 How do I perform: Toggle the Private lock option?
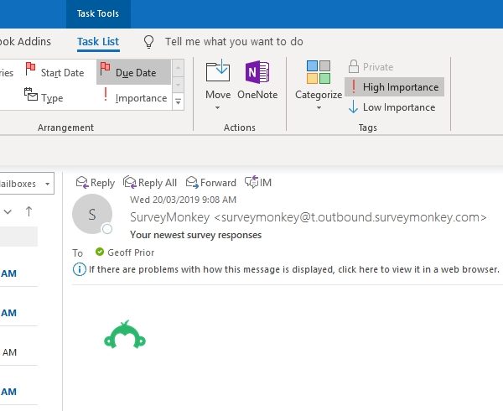pos(371,67)
